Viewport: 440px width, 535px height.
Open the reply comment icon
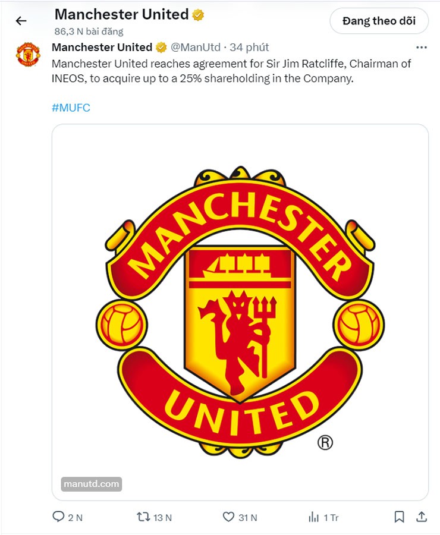pyautogui.click(x=58, y=517)
